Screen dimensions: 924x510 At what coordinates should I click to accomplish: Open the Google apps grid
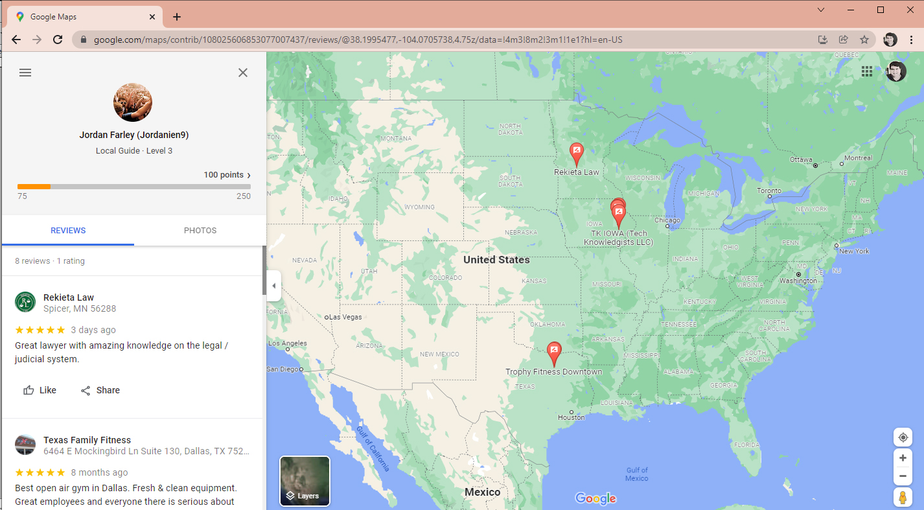tap(867, 71)
